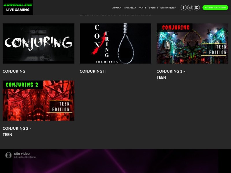Click the CONJURING 2 – TEEN title
The height and width of the screenshot is (173, 231).
[x=17, y=131]
